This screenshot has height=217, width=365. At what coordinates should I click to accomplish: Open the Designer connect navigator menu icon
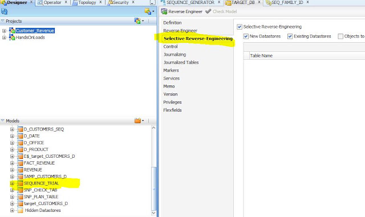click(x=148, y=11)
